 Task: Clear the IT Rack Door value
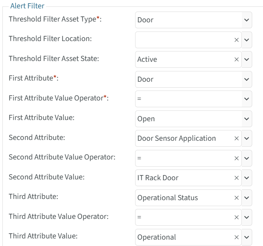pyautogui.click(x=236, y=178)
